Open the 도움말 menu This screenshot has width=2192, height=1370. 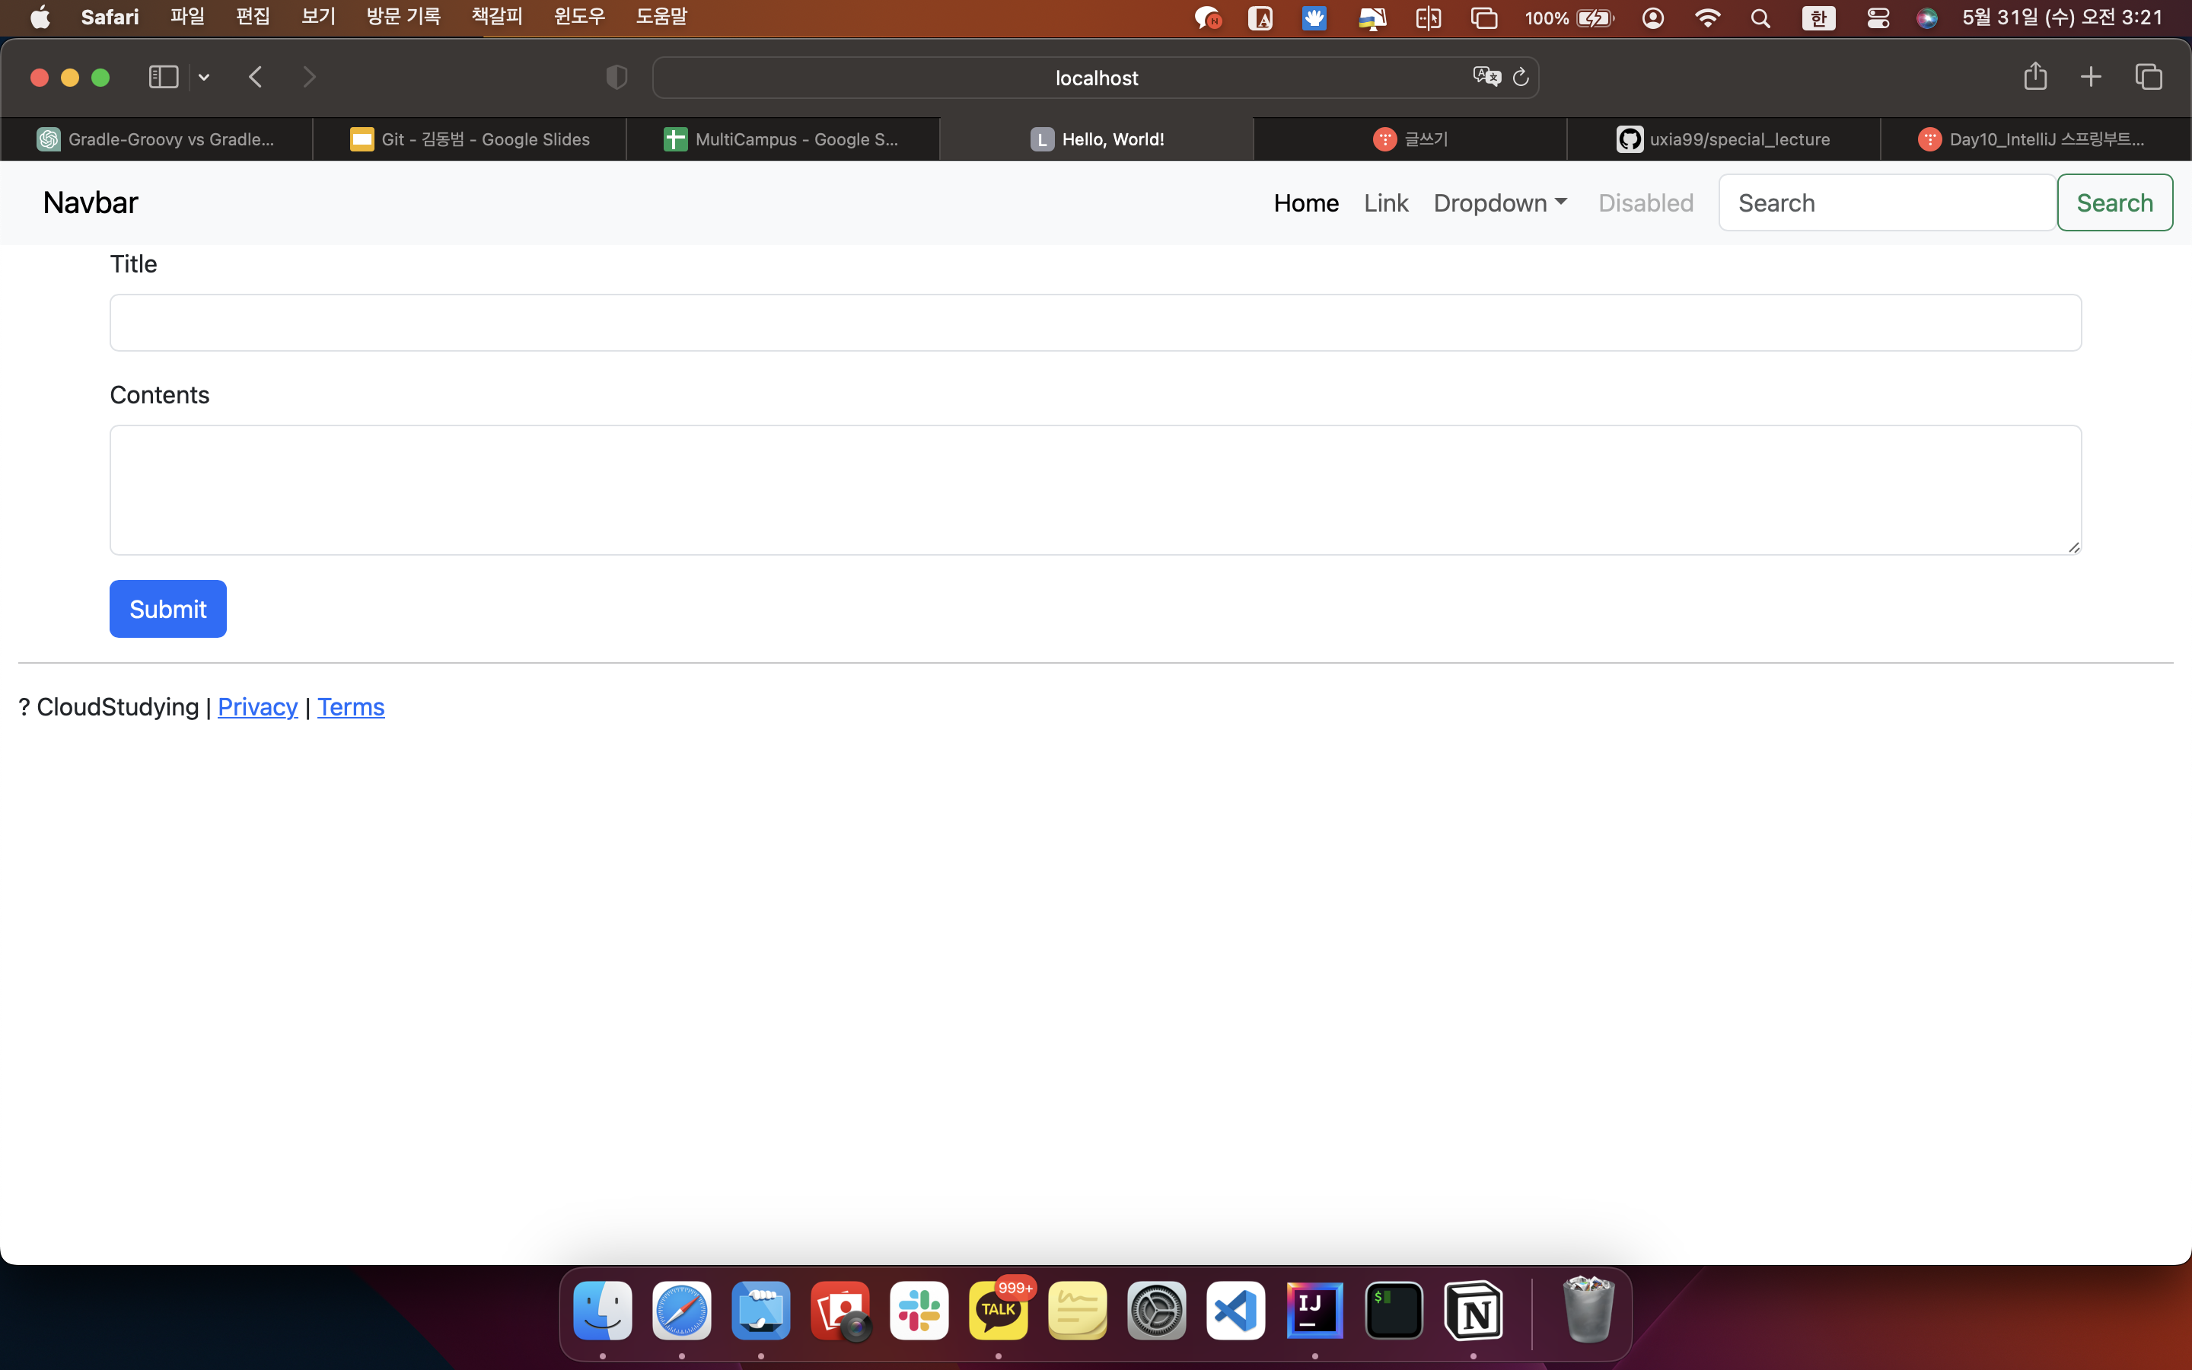pos(661,18)
